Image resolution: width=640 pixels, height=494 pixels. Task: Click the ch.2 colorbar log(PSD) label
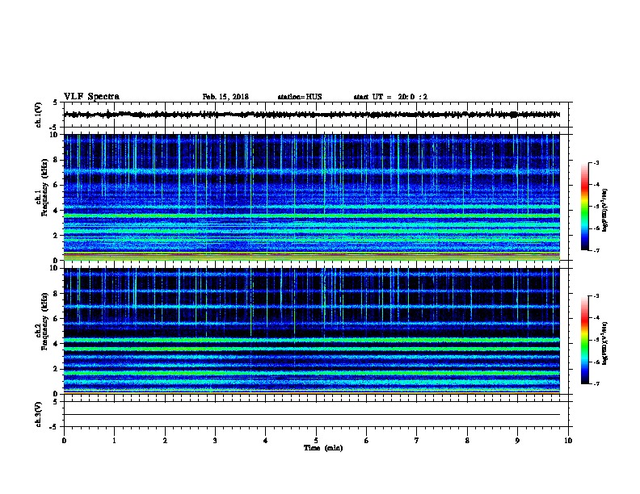[x=605, y=344]
